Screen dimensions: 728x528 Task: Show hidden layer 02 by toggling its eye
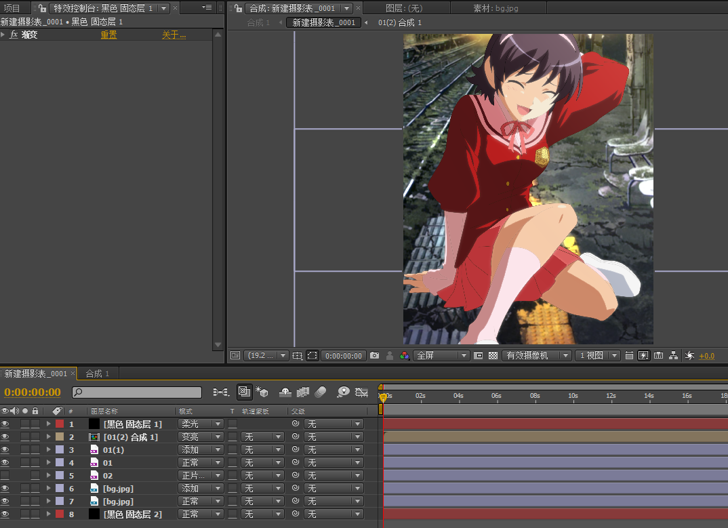(x=5, y=476)
